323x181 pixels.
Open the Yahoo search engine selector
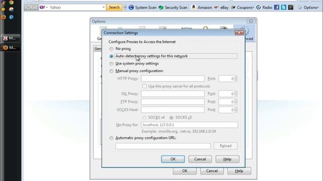44,8
